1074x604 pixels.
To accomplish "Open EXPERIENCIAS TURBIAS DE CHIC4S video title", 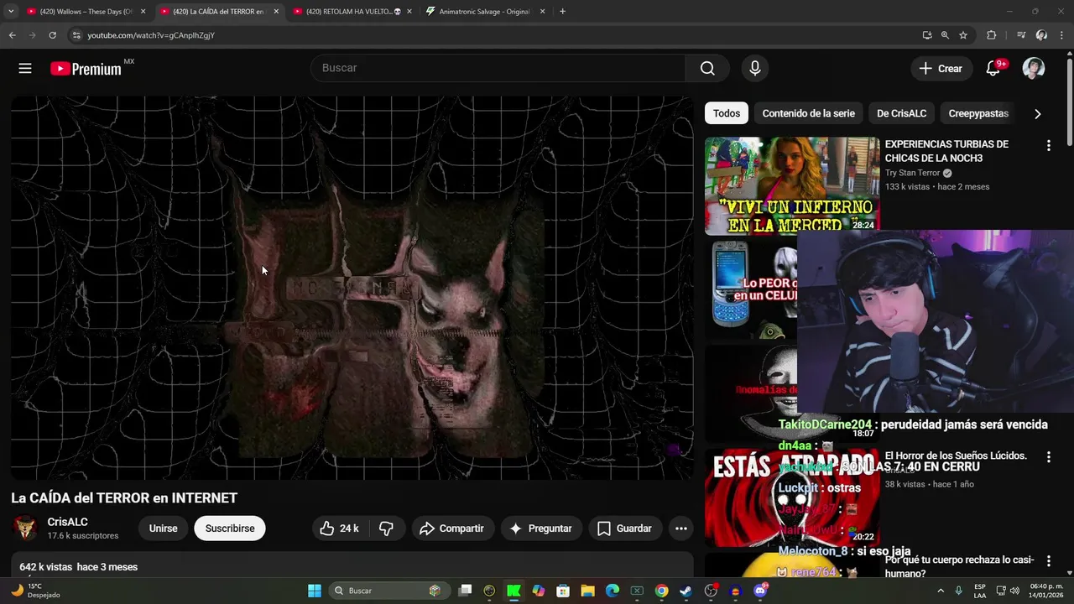I will 946,151.
